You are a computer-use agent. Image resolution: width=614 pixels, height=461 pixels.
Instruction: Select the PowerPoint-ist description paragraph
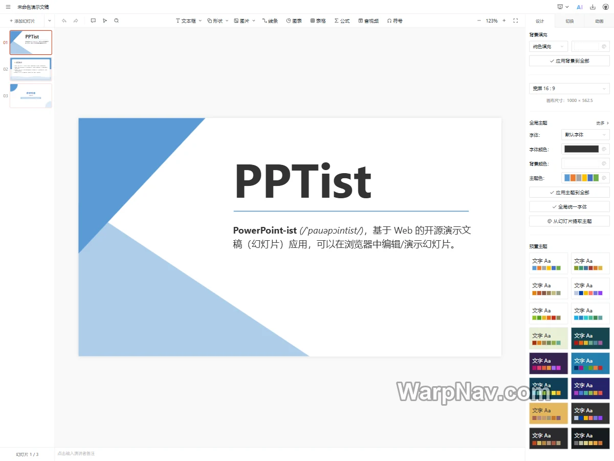(352, 237)
